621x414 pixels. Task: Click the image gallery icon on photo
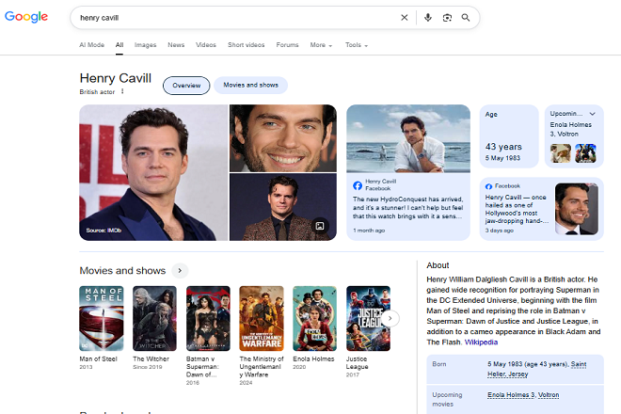(x=320, y=226)
